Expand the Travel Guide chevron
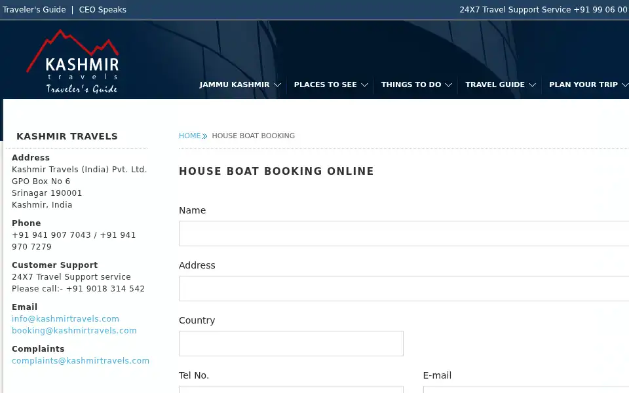This screenshot has width=629, height=393. [x=532, y=85]
